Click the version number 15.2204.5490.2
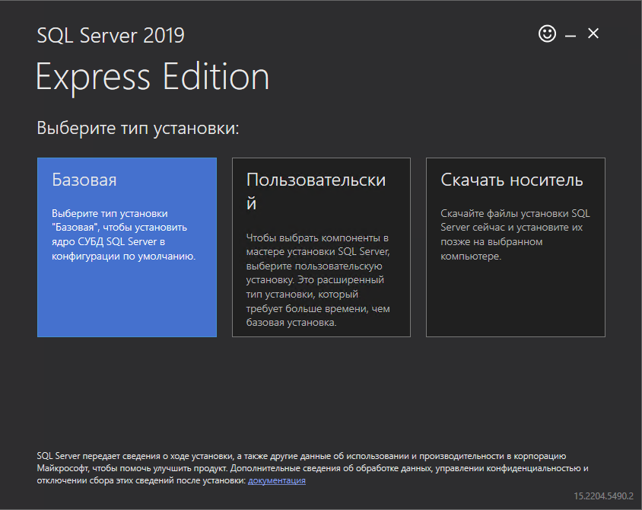Screen dimensions: 642x510 pyautogui.click(x=603, y=496)
